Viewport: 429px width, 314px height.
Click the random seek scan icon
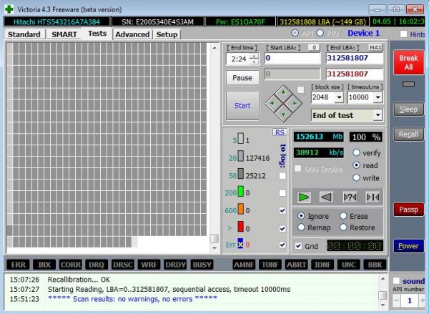tap(350, 197)
